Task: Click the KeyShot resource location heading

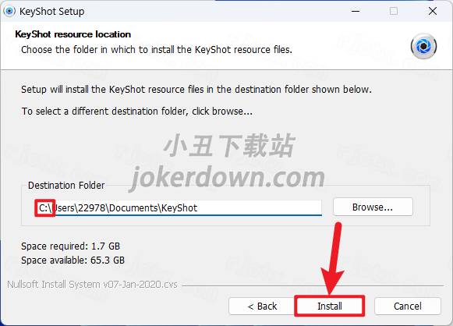Action: pos(73,34)
